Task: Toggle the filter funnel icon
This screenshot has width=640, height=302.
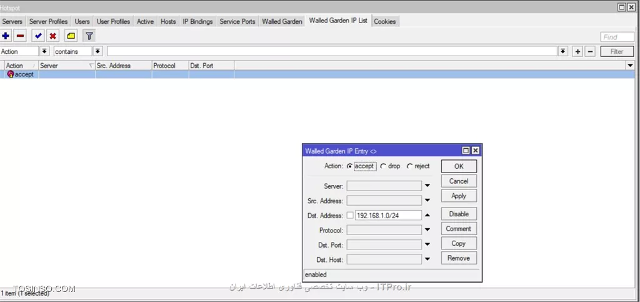Action: (89, 36)
